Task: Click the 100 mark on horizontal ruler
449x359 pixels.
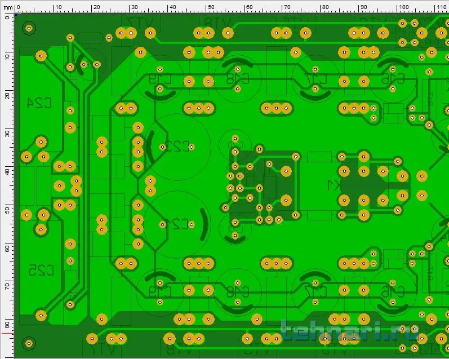Action: pos(404,7)
